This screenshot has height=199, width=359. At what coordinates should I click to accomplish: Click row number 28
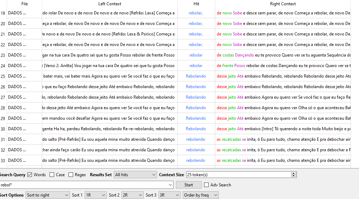click(x=3, y=108)
